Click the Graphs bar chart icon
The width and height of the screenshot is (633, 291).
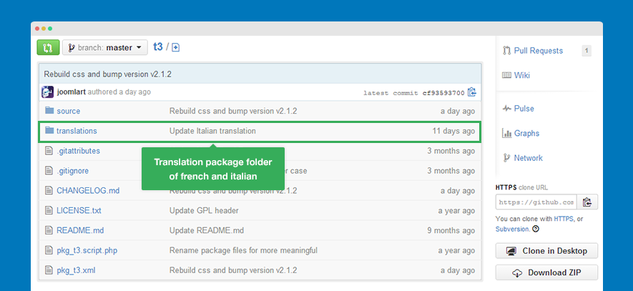(x=507, y=133)
